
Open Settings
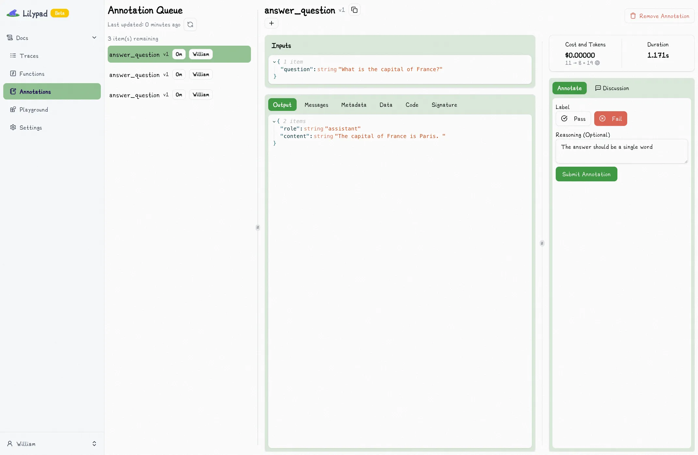click(x=31, y=127)
